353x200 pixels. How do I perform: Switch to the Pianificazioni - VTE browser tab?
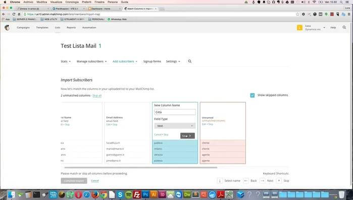(x=68, y=9)
